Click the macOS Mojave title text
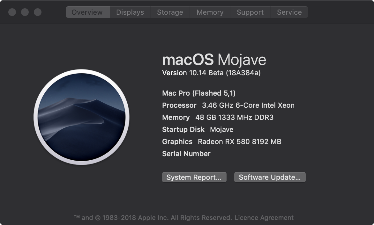Screen dimensions: 374x225 click(x=214, y=60)
